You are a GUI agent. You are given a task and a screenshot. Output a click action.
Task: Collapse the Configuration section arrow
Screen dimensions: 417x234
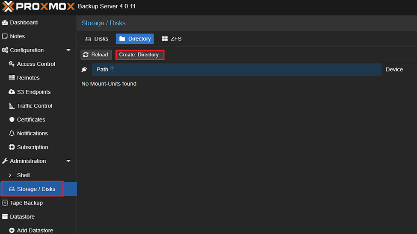[68, 50]
